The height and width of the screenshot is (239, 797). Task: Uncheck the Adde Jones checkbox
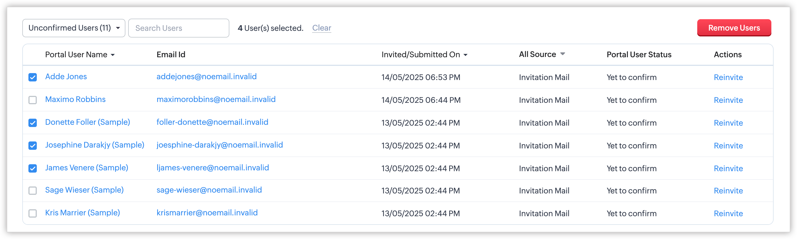click(x=33, y=77)
